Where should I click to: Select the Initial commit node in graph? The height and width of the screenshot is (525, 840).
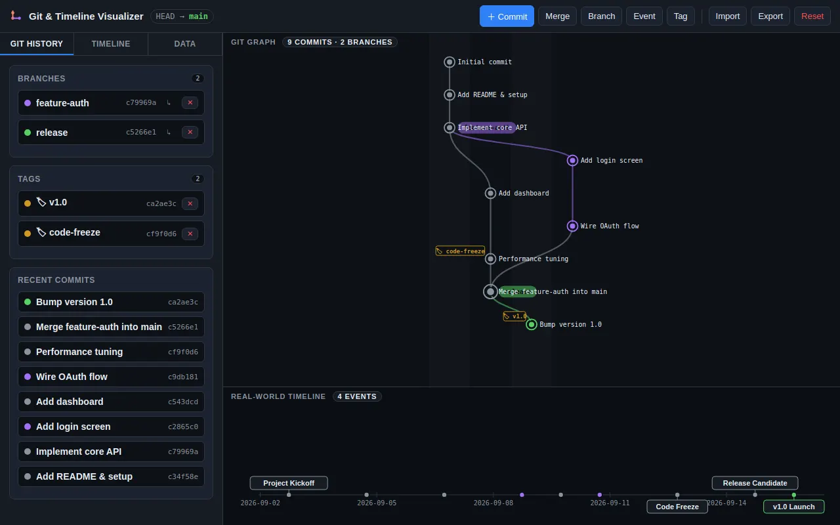point(450,62)
